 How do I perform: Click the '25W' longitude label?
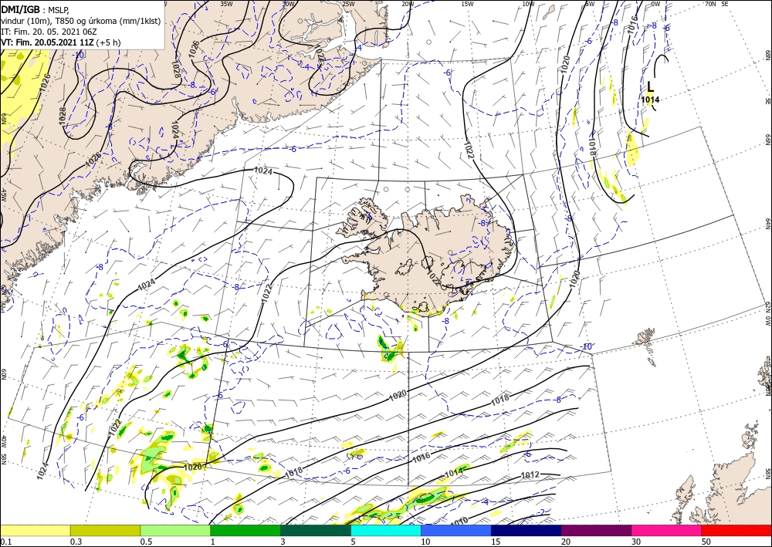pos(348,4)
